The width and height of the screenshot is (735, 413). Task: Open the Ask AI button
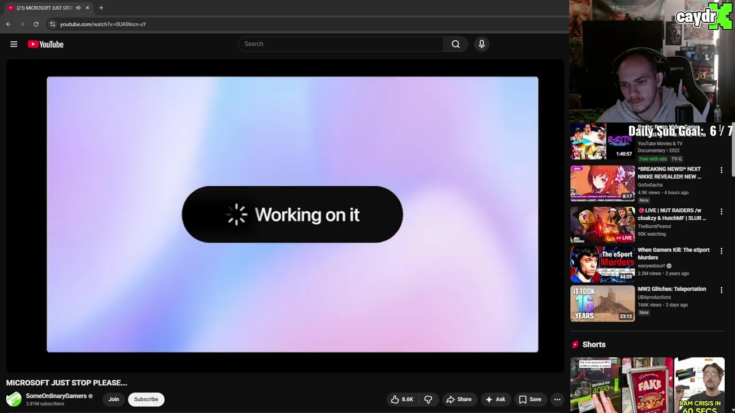pos(495,399)
